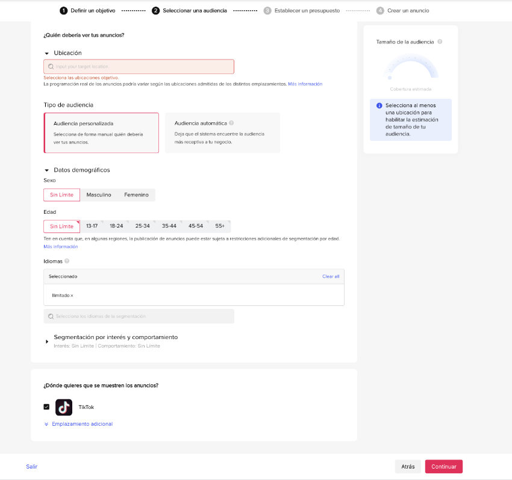This screenshot has height=480, width=512.
Task: Select Masculino gender option
Action: 99,195
